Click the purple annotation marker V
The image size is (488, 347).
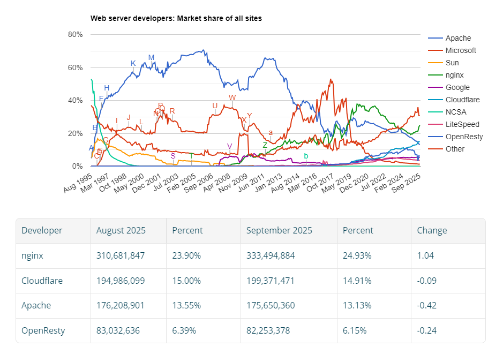click(229, 146)
